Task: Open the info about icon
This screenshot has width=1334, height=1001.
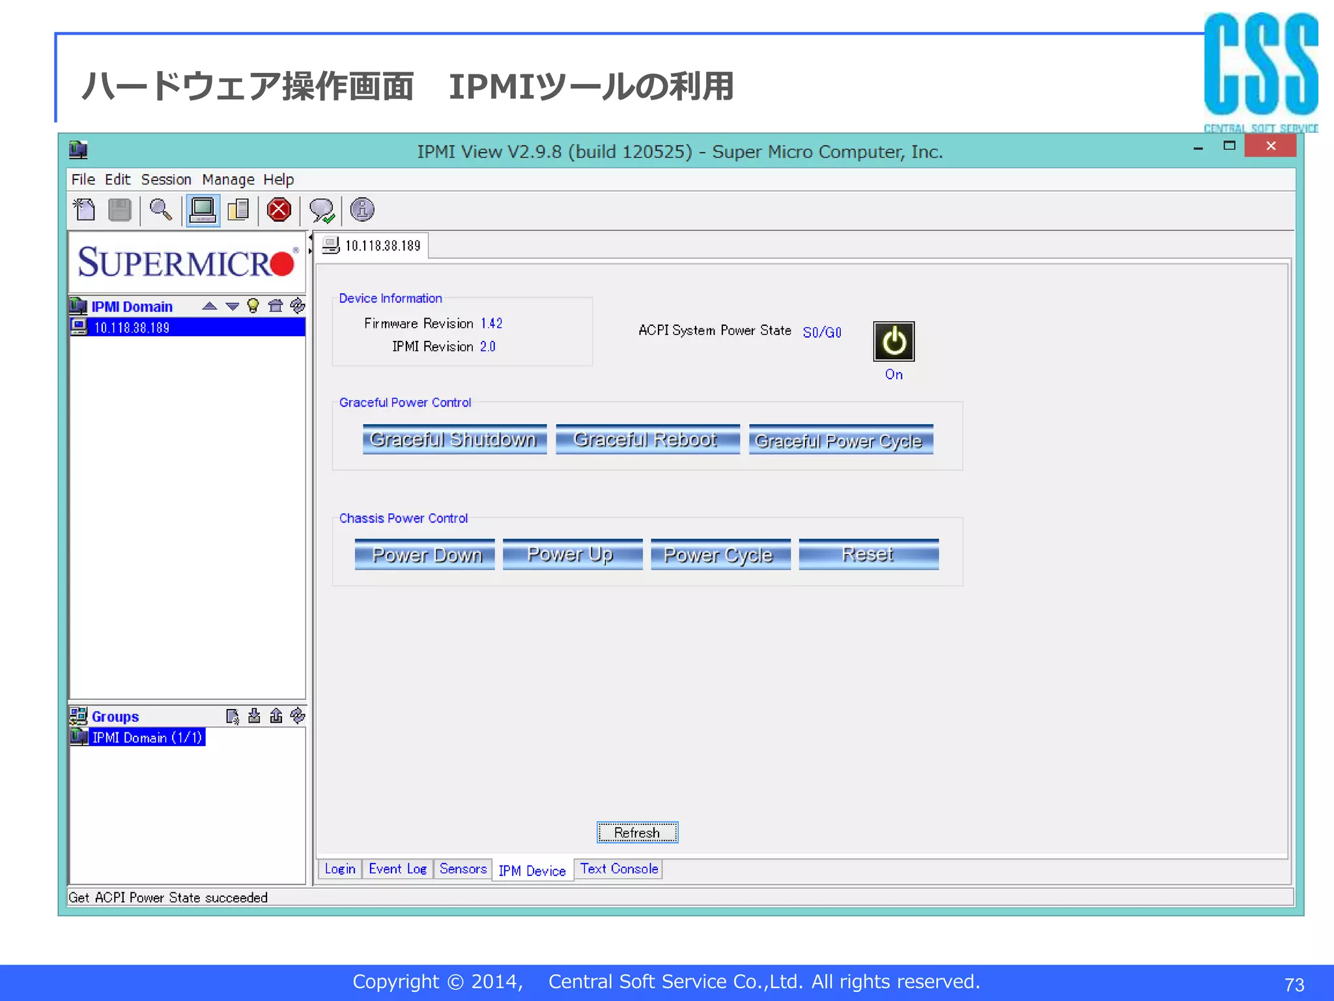Action: pyautogui.click(x=362, y=209)
